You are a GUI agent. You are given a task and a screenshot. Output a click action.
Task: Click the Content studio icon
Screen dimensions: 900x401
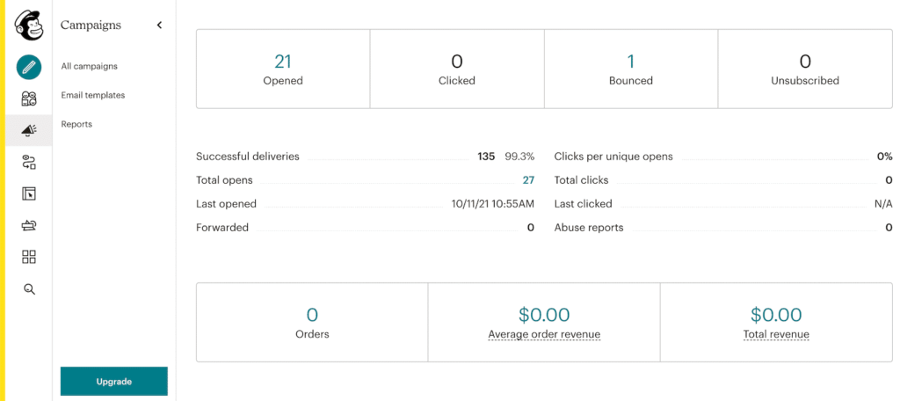coord(29,225)
